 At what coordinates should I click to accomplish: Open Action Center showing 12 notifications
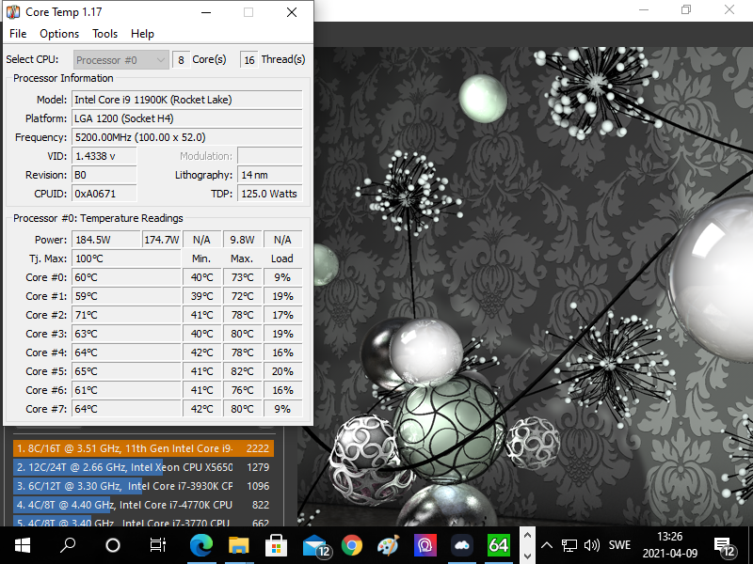click(x=726, y=544)
